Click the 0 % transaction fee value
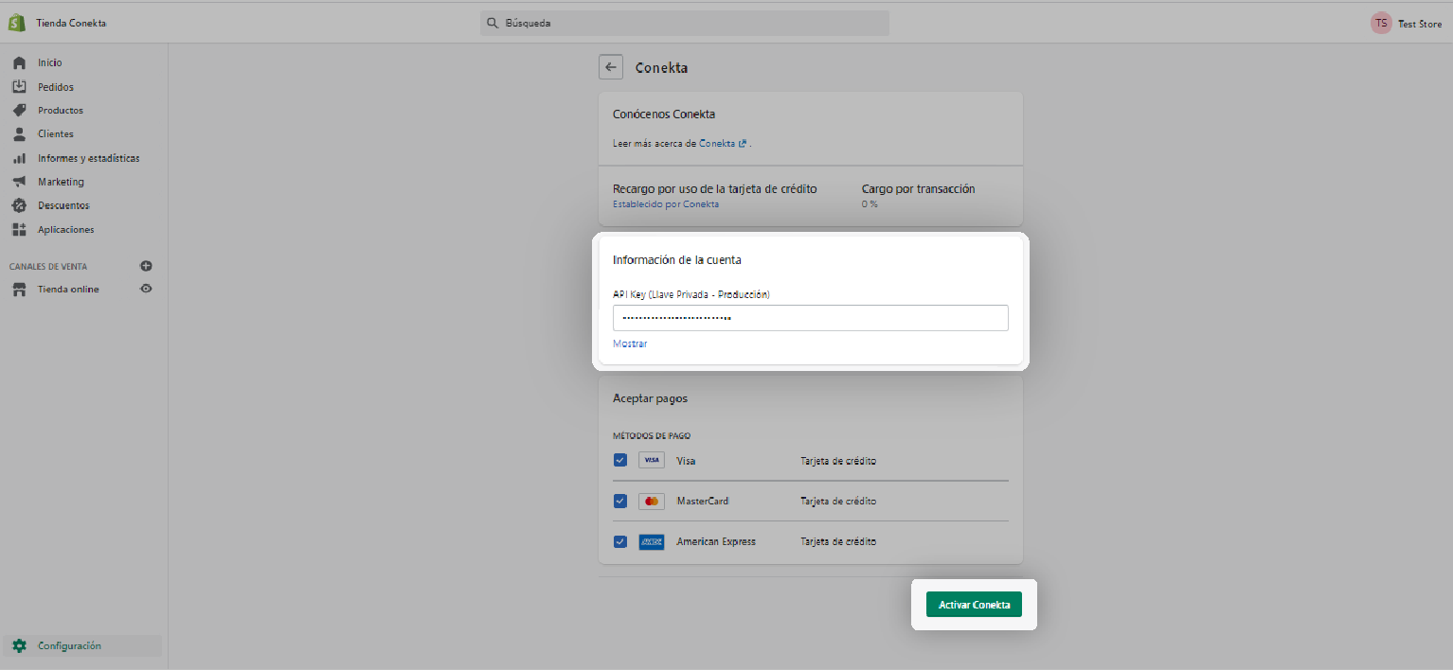 click(x=870, y=204)
